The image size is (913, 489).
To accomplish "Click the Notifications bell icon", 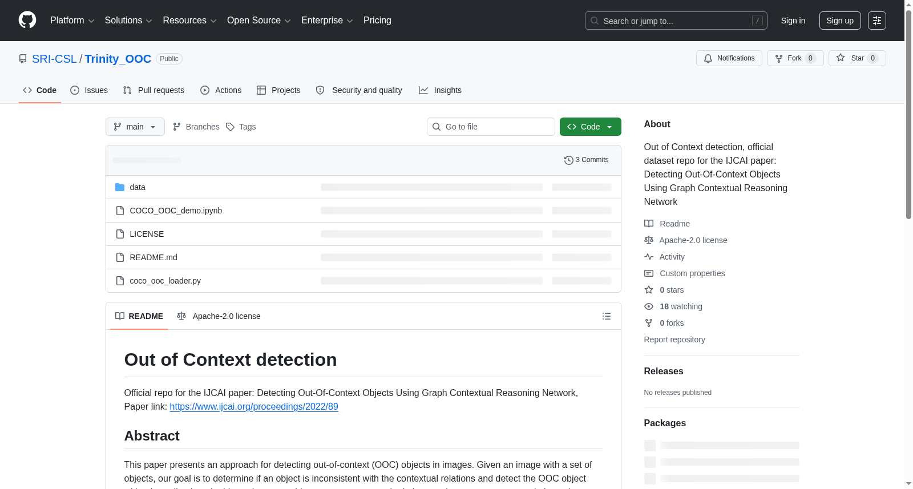I will (708, 58).
